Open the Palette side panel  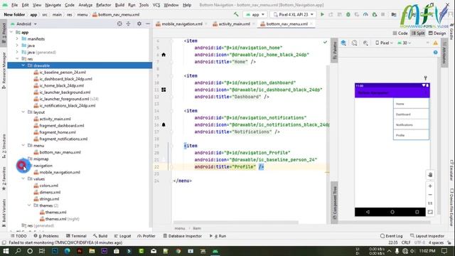coord(334,50)
